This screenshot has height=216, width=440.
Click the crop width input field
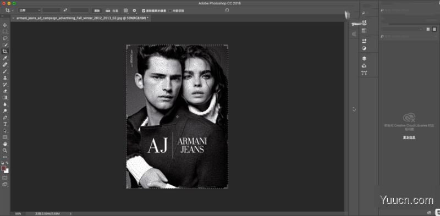(x=51, y=10)
